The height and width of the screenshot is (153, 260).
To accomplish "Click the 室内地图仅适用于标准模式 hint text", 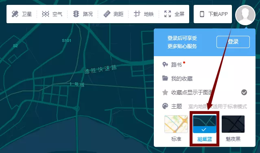I will [x=218, y=106].
